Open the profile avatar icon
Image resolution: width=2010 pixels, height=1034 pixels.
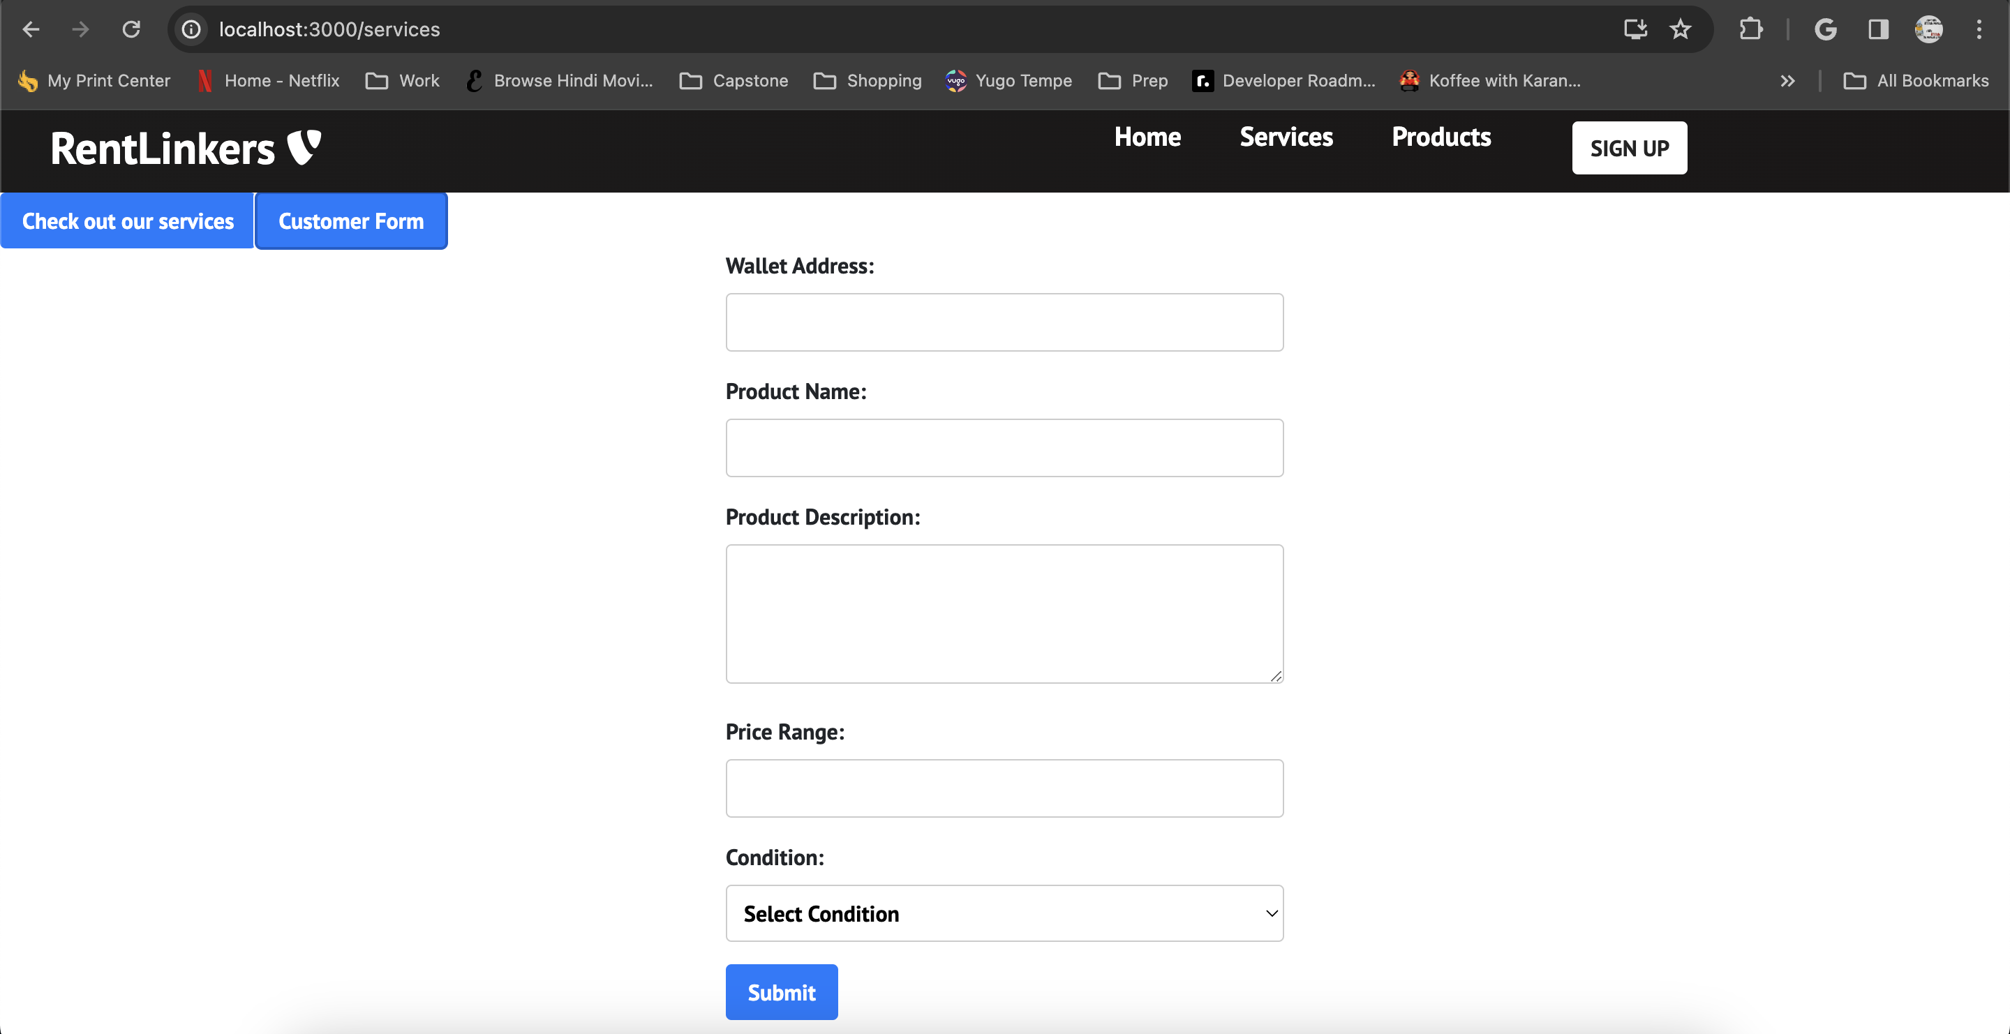pyautogui.click(x=1928, y=29)
